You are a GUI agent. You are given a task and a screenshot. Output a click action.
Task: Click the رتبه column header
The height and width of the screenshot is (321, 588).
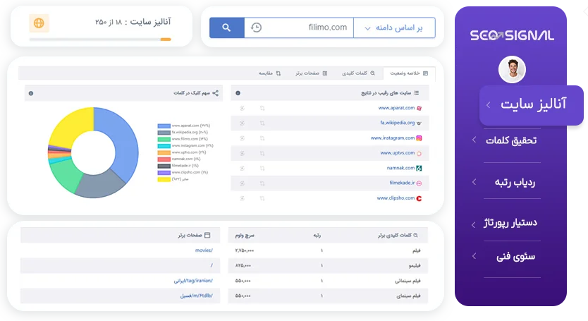click(317, 236)
